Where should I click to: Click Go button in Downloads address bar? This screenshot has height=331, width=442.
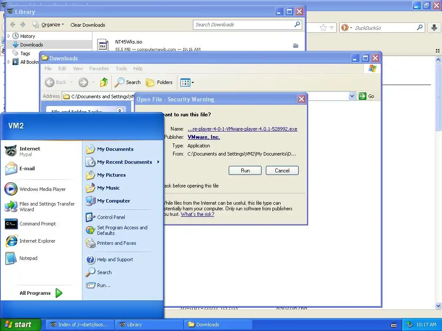(366, 96)
